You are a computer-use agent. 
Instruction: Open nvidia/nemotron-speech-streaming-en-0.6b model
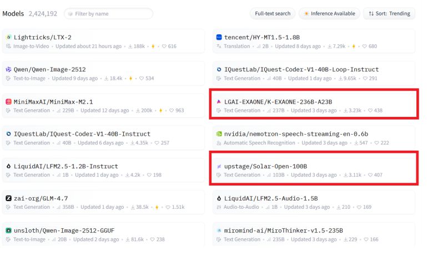pyautogui.click(x=296, y=133)
